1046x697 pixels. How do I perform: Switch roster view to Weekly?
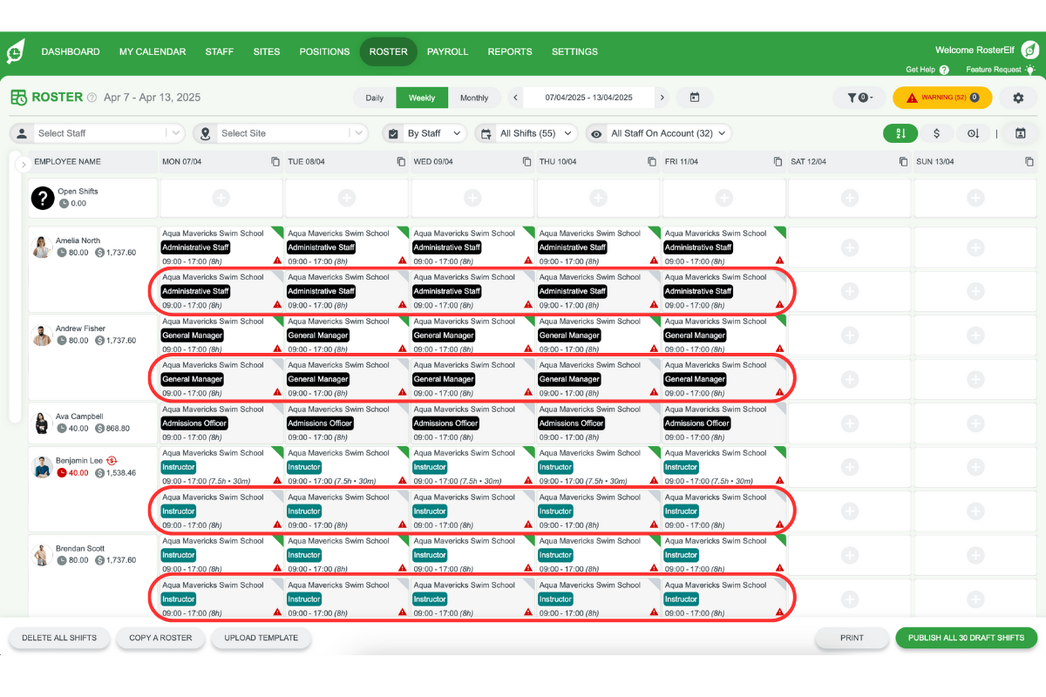click(x=422, y=98)
